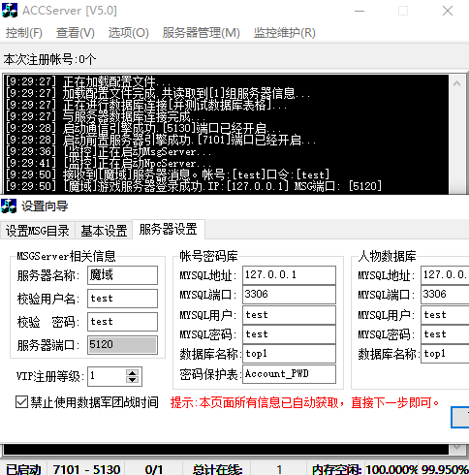Screen dimensions: 469x475
Task: Increase VIP注册等级 with up arrow
Action: tap(132, 372)
